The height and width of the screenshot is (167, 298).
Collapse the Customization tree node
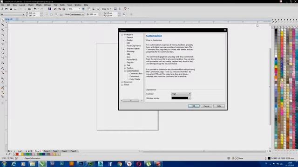tap(125, 71)
